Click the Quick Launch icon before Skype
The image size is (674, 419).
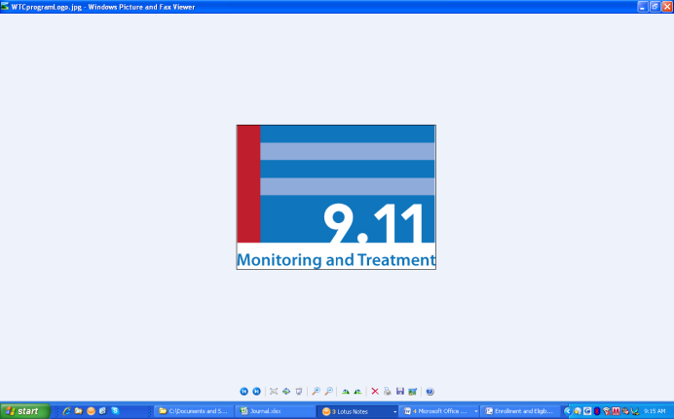click(102, 411)
